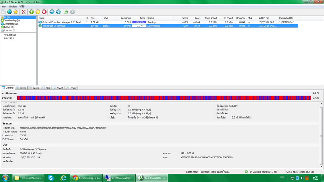The height and width of the screenshot is (182, 324).
Task: Click the 100.0% progress bar of Internet Download Manager
Action: pos(139,22)
